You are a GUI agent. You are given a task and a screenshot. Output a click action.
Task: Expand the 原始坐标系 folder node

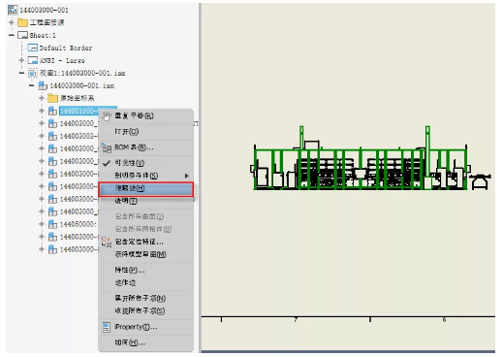click(42, 98)
